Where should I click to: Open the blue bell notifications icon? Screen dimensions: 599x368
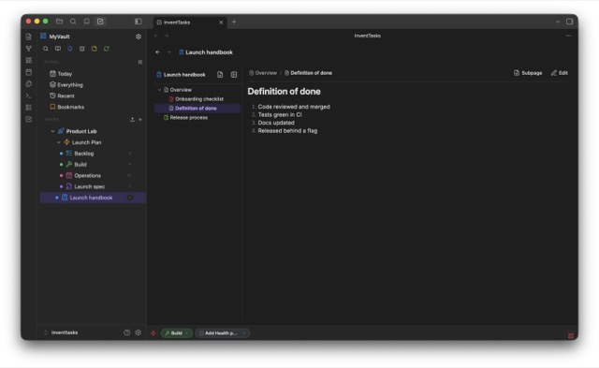[x=70, y=49]
